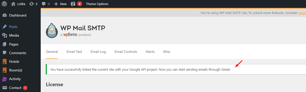Click the WP Mail SMTP pigeon logo
The image size is (306, 92).
point(52,31)
